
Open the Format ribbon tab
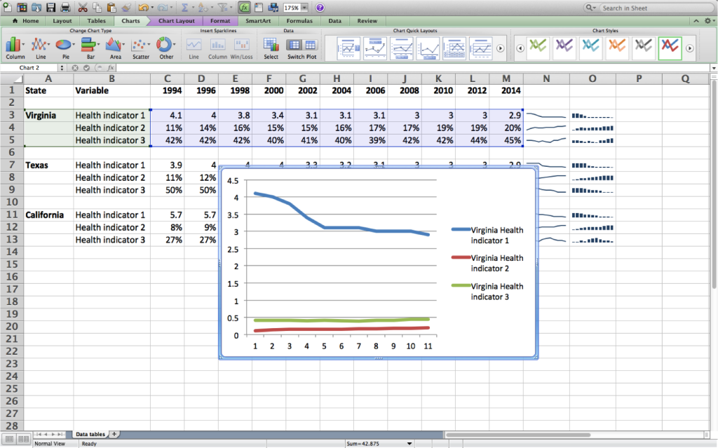[x=219, y=21]
